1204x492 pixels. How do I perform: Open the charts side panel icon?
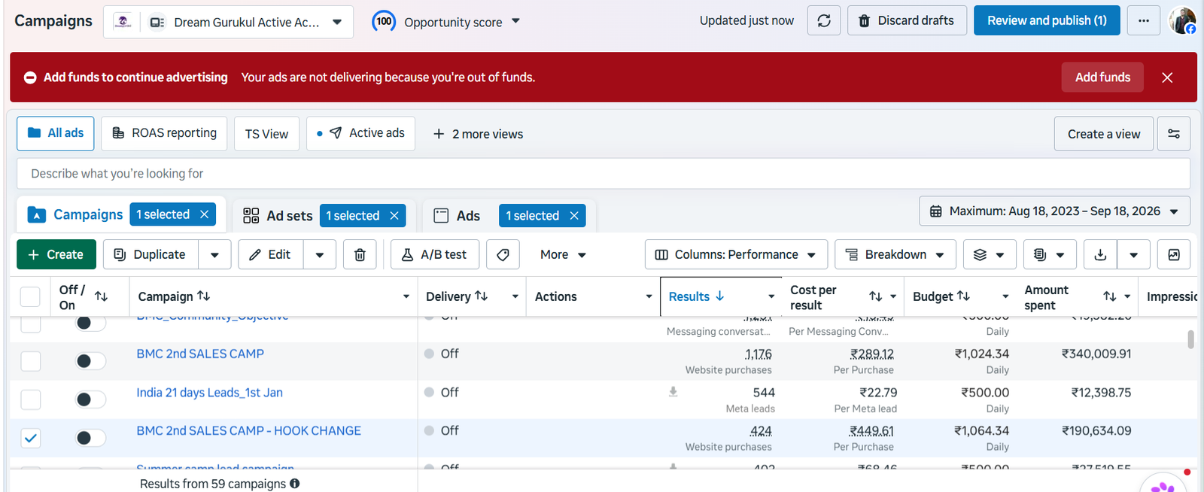pos(1173,254)
